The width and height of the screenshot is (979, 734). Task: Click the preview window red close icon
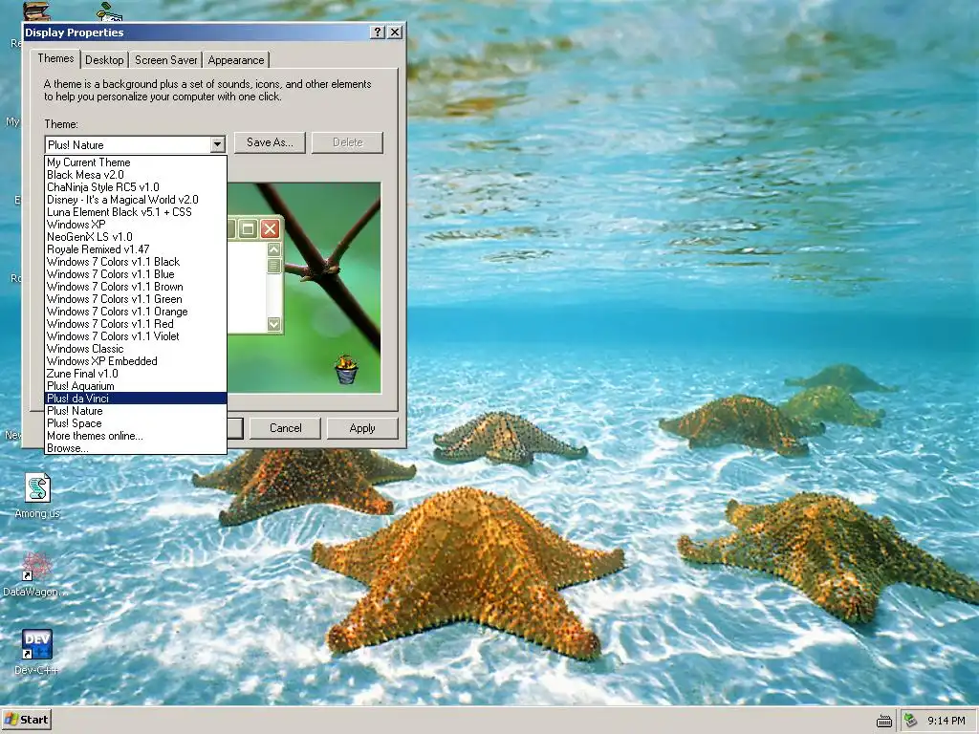coord(270,229)
